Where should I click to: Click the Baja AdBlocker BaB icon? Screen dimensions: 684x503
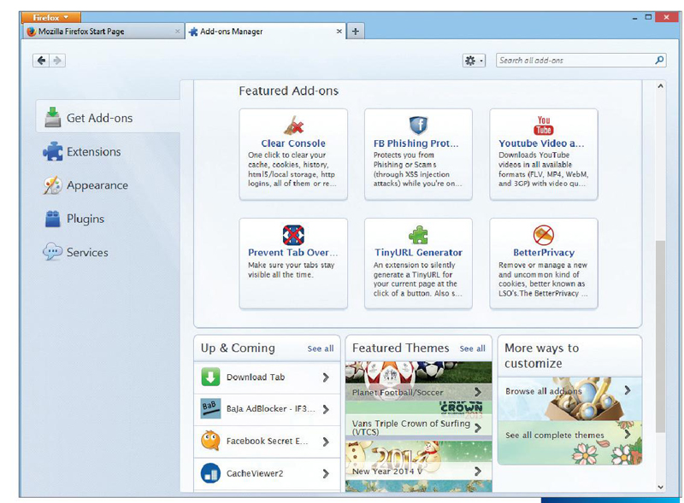tap(210, 409)
